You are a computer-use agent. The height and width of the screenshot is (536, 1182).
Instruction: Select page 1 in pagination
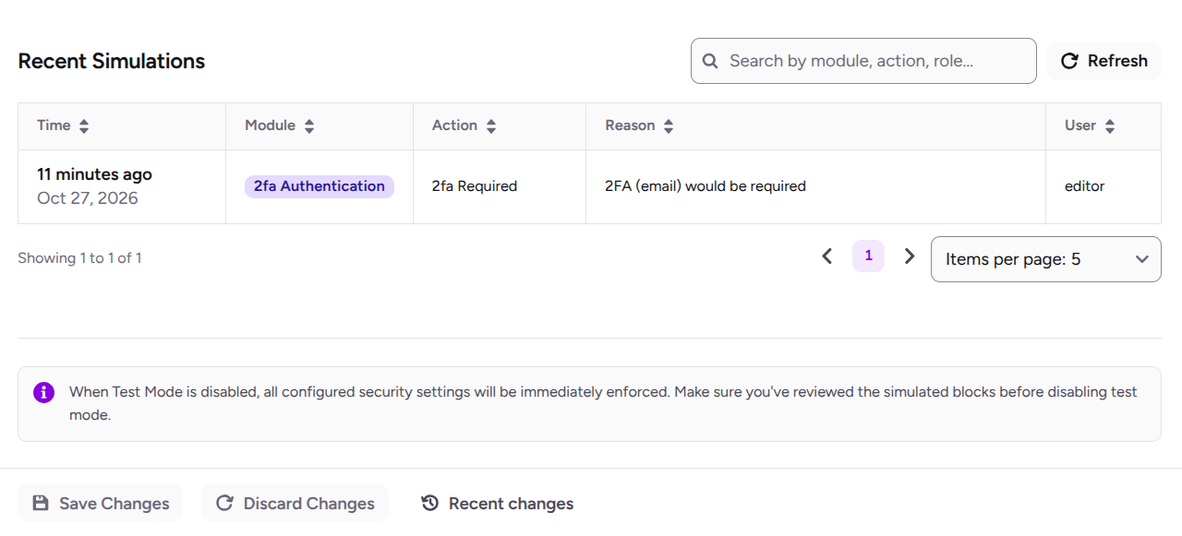coord(868,256)
